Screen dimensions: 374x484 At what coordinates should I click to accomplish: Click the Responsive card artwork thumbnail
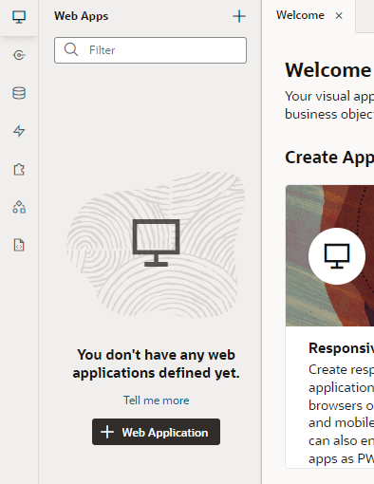[329, 255]
